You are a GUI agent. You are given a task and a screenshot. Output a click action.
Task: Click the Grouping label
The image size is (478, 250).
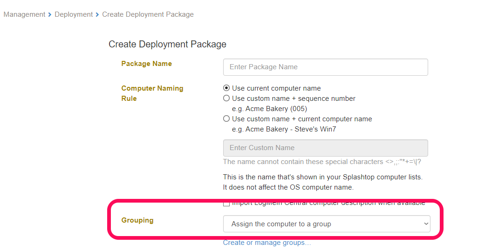[137, 220]
